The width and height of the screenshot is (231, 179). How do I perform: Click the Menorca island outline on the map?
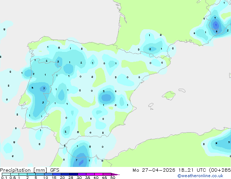pos(182,90)
